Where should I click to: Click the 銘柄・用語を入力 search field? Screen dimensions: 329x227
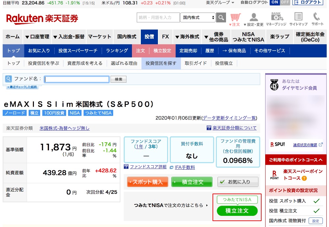158,17
